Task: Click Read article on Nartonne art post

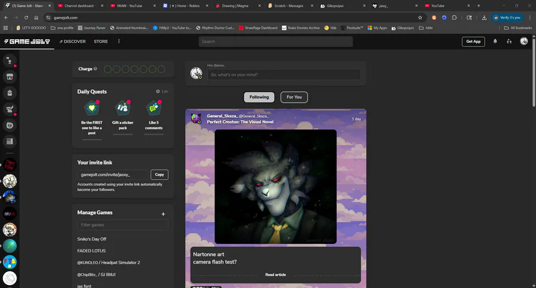Action: point(276,275)
